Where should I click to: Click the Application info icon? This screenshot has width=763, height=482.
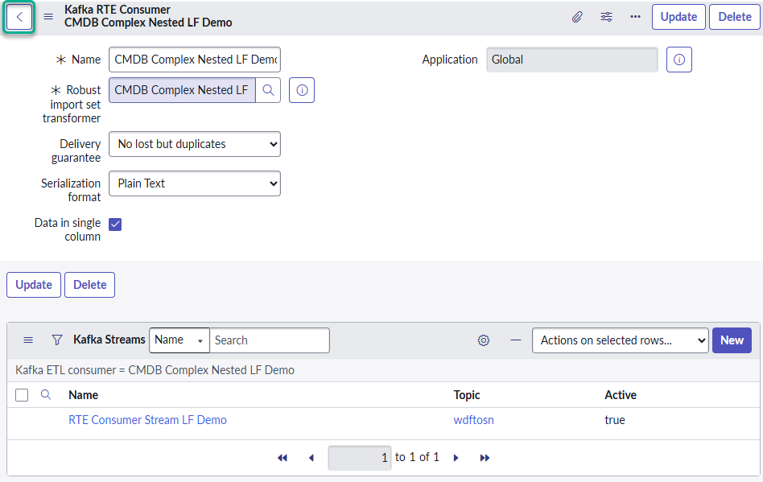click(679, 60)
